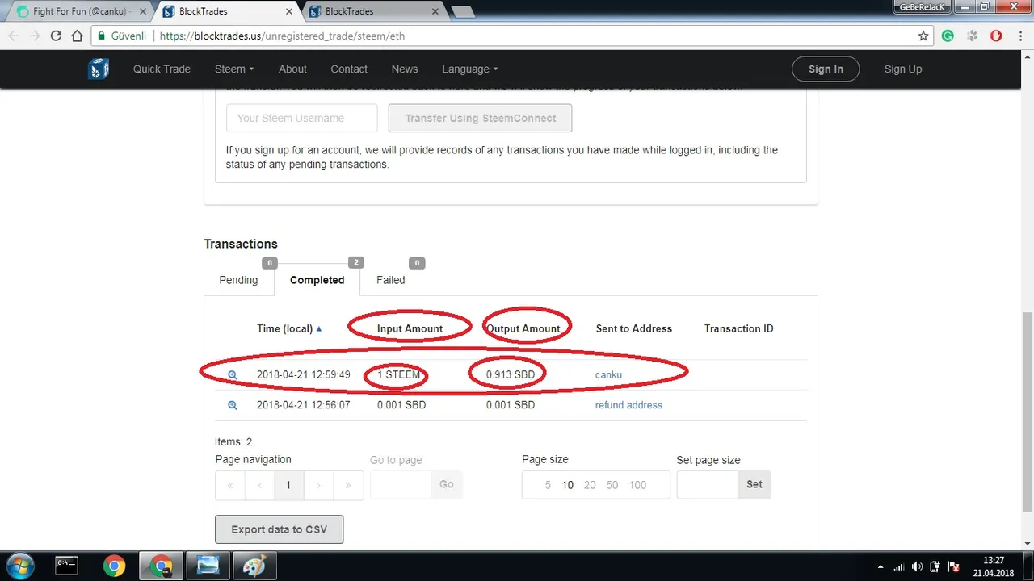Viewport: 1034px width, 581px height.
Task: Select page 1 in navigation
Action: click(288, 485)
